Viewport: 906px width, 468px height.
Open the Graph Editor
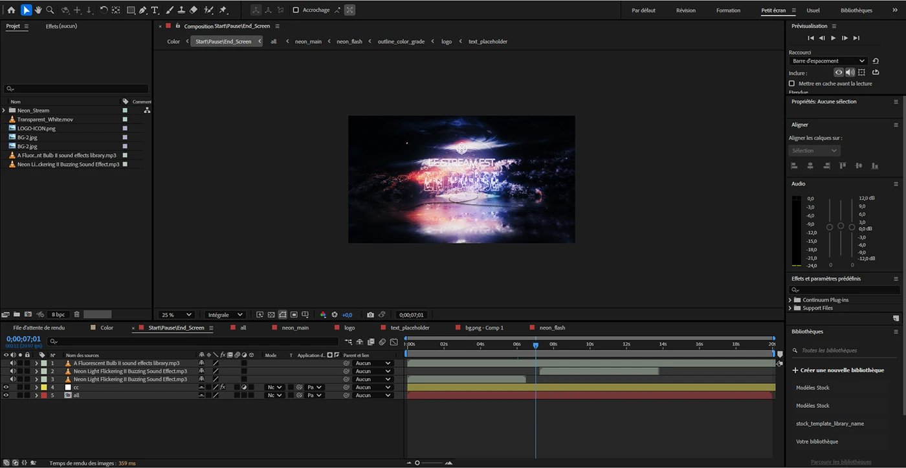tap(394, 342)
